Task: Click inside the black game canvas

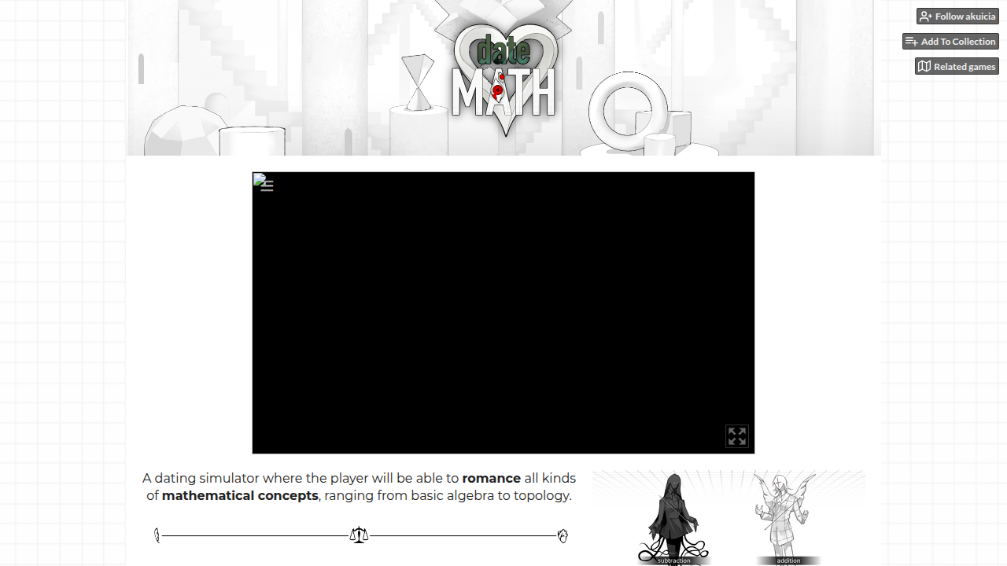Action: coord(503,313)
